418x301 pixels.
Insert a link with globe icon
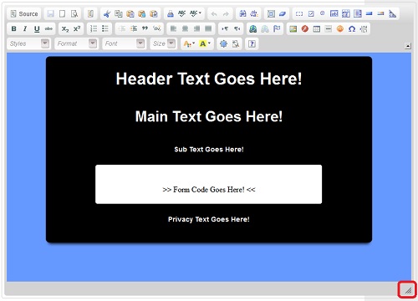253,28
